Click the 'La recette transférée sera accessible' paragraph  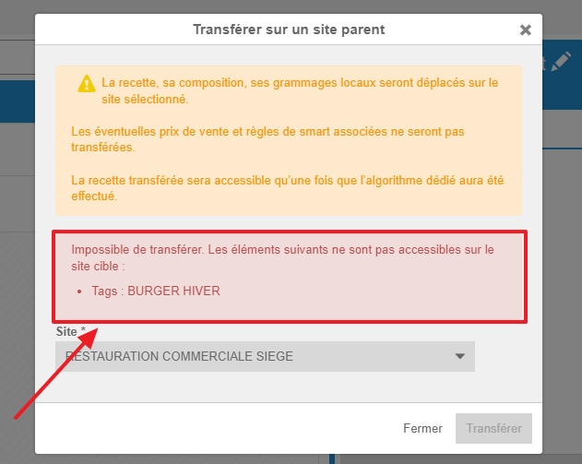(x=287, y=188)
